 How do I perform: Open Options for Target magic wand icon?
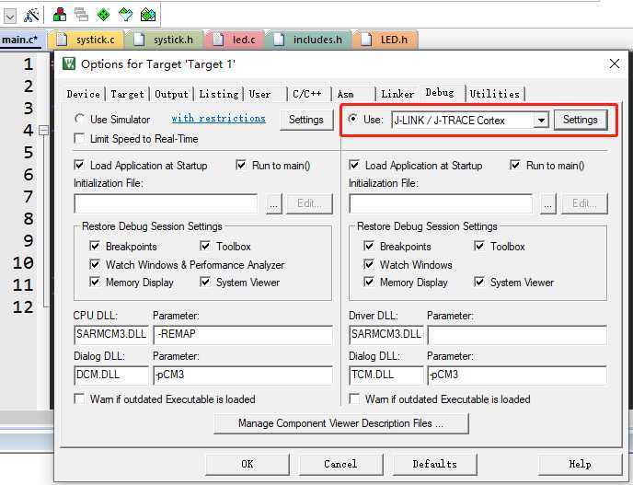coord(32,15)
